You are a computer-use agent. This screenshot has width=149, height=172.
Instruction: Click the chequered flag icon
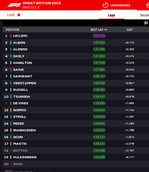[146, 23]
